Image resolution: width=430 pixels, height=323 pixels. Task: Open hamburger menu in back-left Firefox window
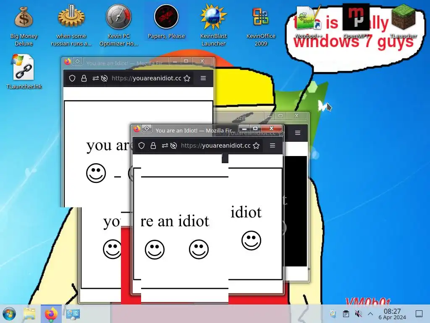203,78
